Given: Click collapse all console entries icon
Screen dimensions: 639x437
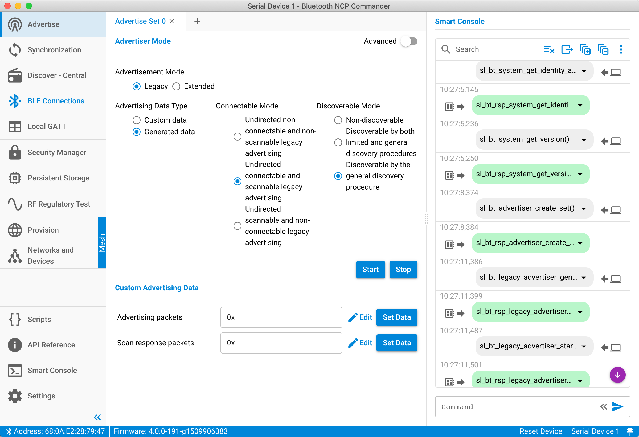Looking at the screenshot, I should 603,49.
